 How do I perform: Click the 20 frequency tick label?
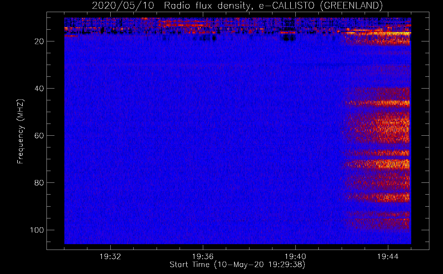[39, 41]
